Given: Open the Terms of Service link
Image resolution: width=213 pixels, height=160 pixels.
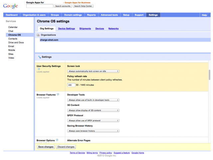Looking at the screenshot, I should point(77,153).
